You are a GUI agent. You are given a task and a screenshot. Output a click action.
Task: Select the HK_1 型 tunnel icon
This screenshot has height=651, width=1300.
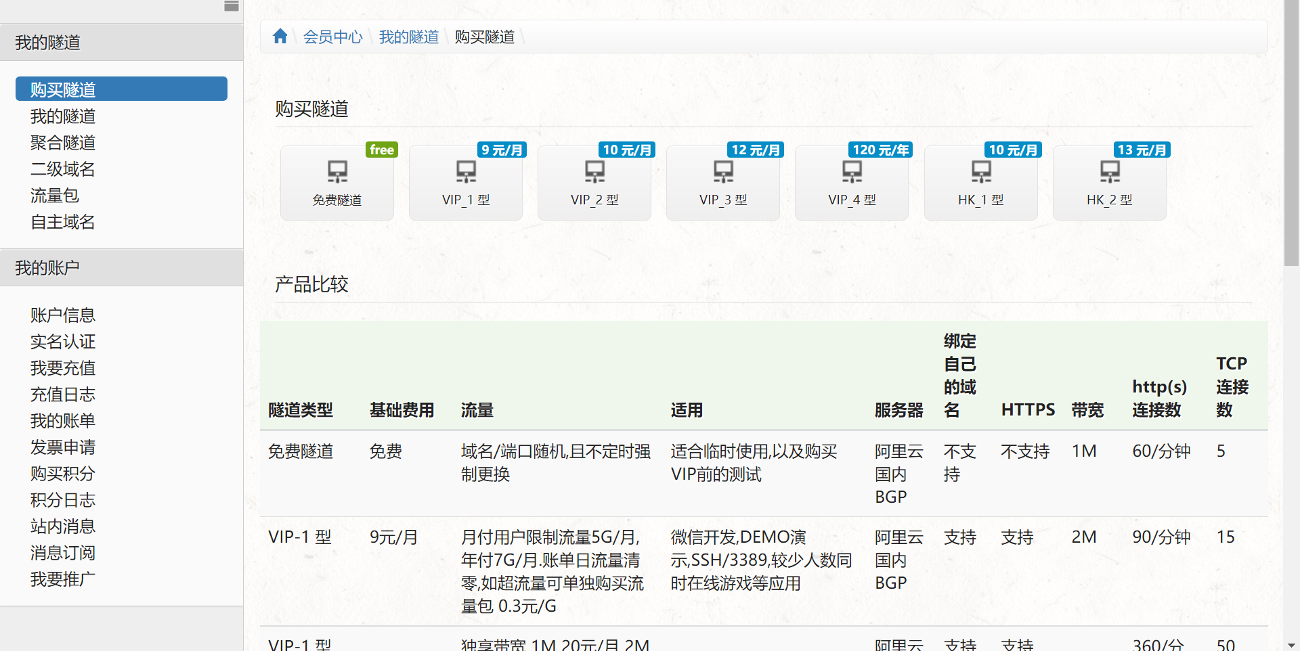tap(981, 183)
